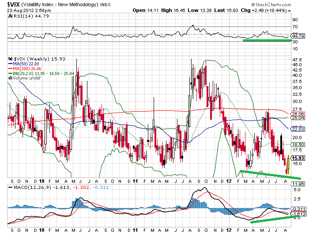Screen dimensions: 309x234
Task: Click the $VIX (Weekly) 15.93 legend label
Action: (x=39, y=59)
